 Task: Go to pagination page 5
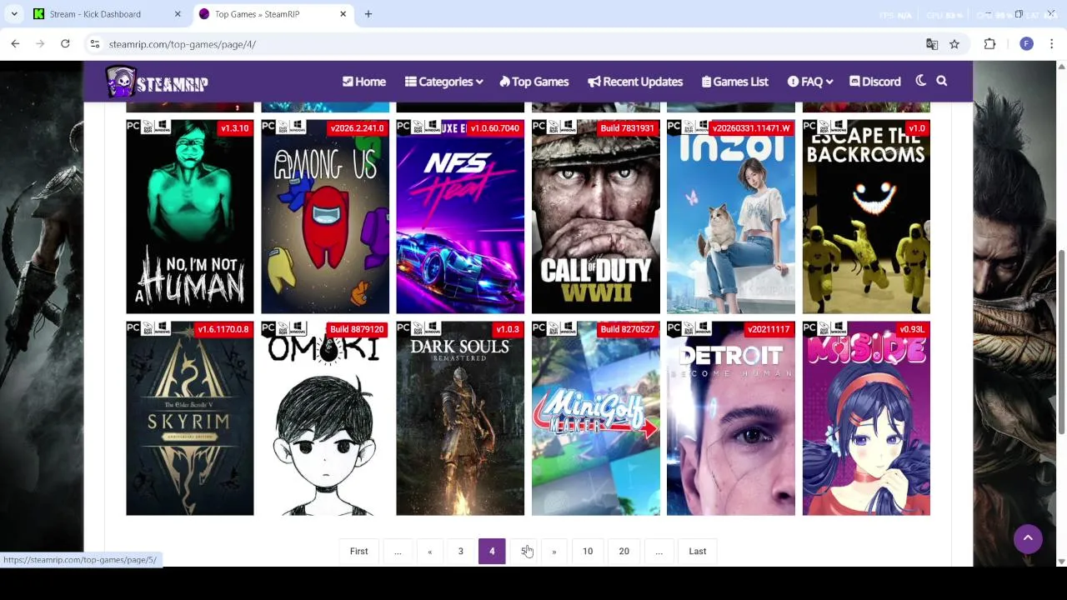523,551
